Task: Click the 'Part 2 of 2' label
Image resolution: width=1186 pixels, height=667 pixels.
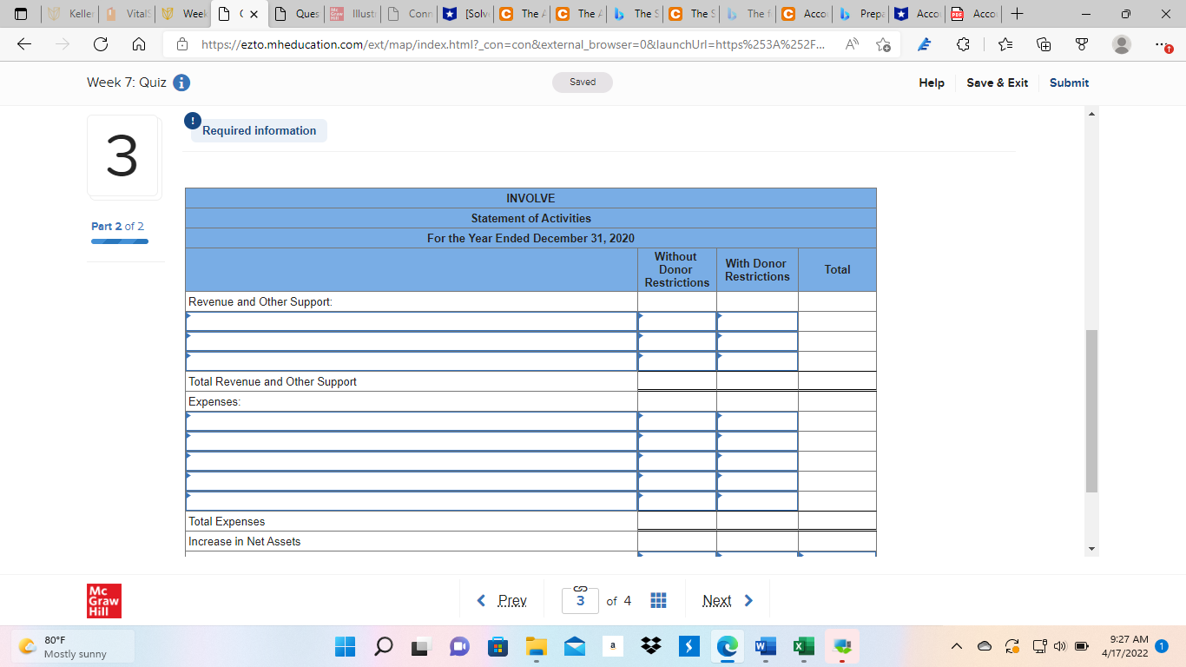Action: 117,226
